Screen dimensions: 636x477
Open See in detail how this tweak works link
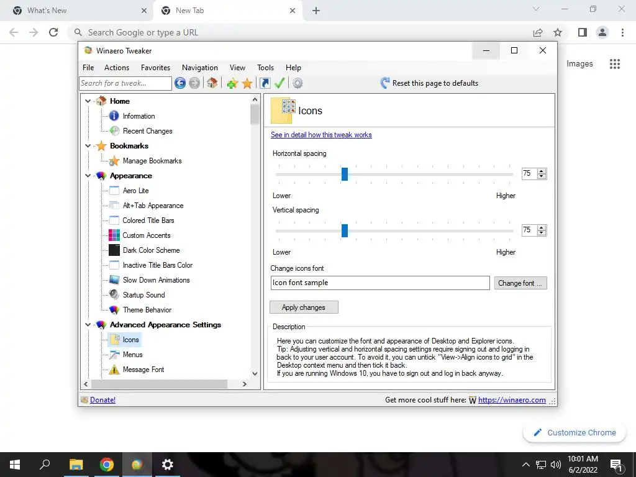pos(321,135)
